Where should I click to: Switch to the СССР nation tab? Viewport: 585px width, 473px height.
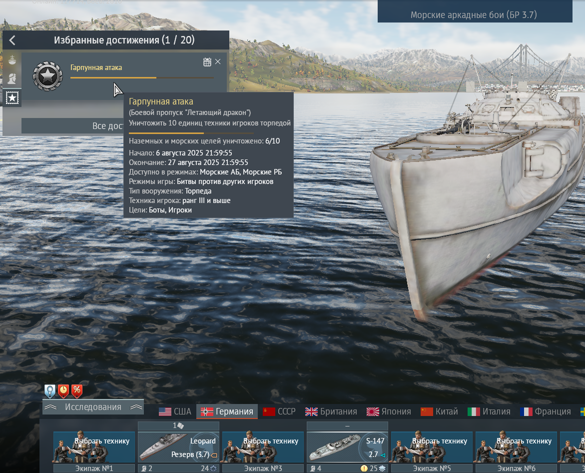(279, 411)
